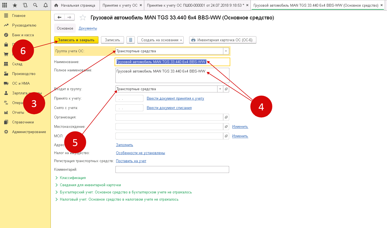Click the Местонахождение input field
Screen dimensions: 387x228
point(169,127)
